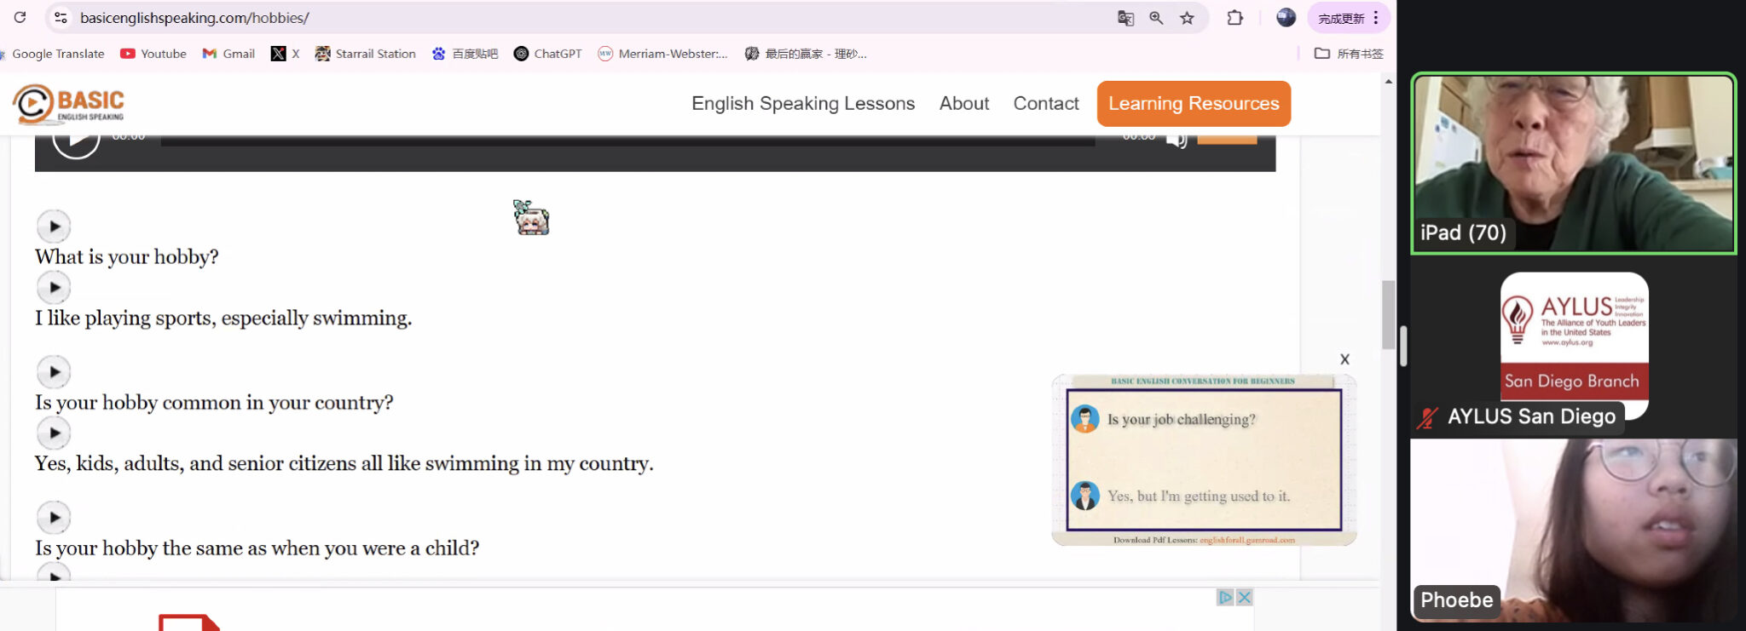Open site information icon in address bar

pos(61,17)
